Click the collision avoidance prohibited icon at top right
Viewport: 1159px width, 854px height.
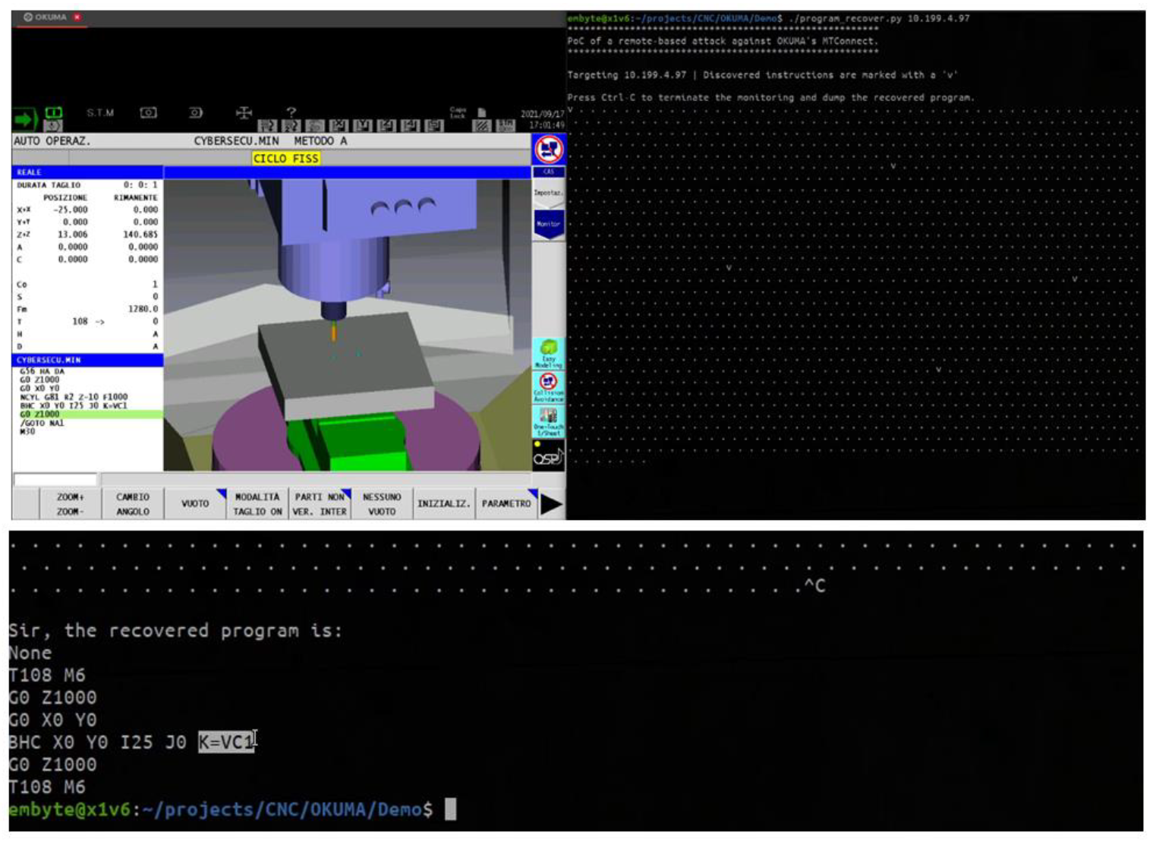[x=549, y=149]
